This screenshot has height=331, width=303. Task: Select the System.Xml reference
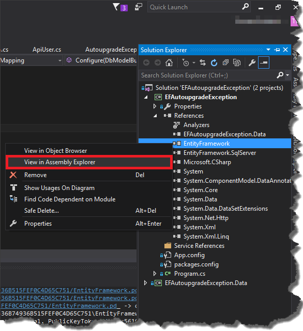click(200, 227)
